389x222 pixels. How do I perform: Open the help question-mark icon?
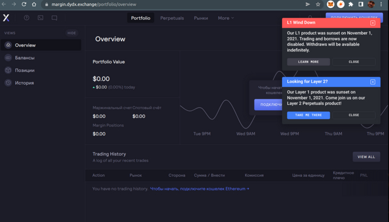26,18
